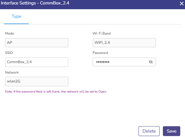This screenshot has width=185, height=137.
Task: Switch to the Type tab
Action: (16, 16)
